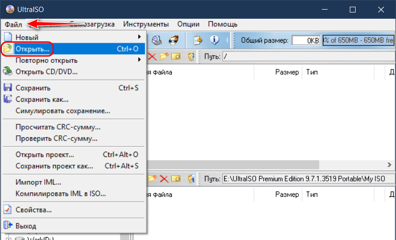396x240 pixels.
Task: Click the mount to virtual drive icon
Action: (x=157, y=40)
